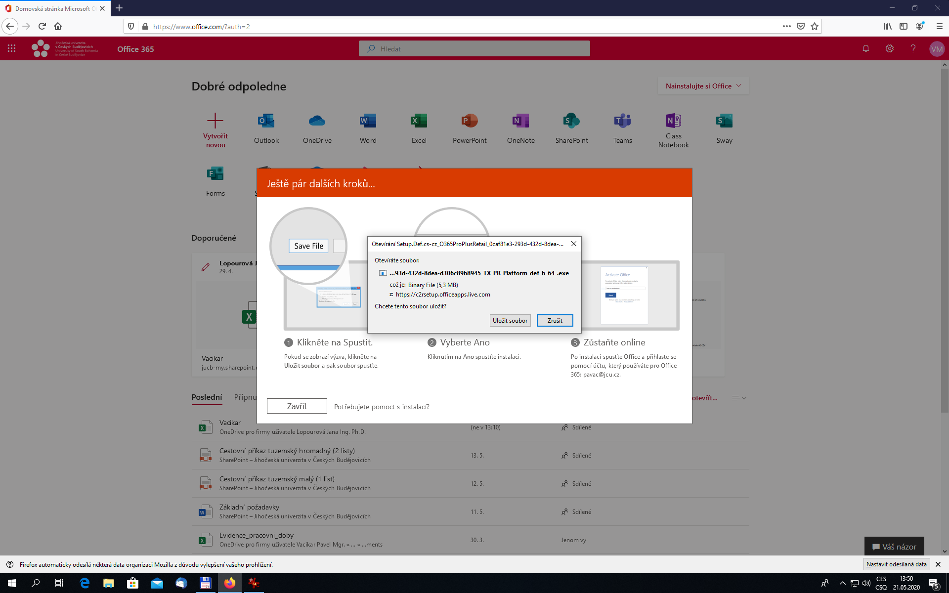The height and width of the screenshot is (593, 949).
Task: Bookmark this page with the star
Action: (x=815, y=26)
